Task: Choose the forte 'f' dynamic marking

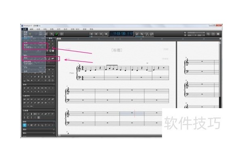Action: 46,99
